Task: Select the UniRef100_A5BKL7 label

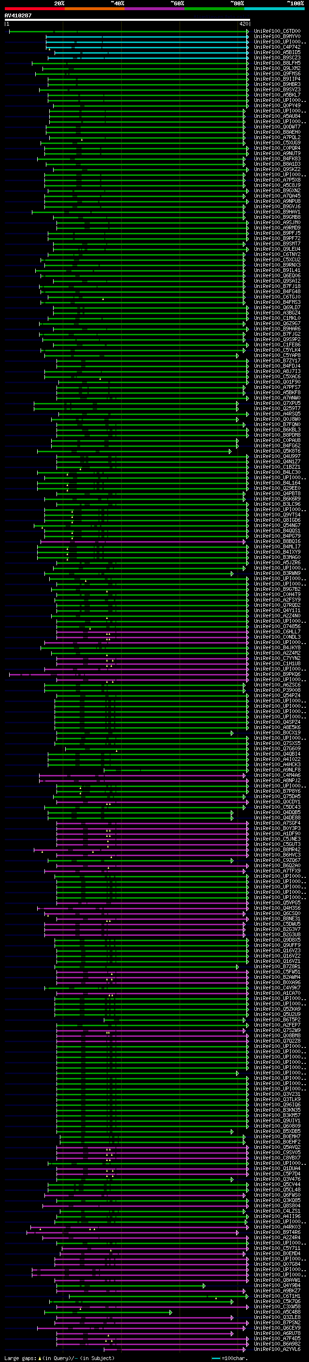Action: tap(277, 95)
